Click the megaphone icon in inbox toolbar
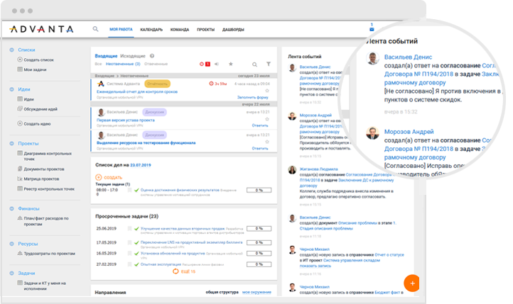Image resolution: width=513 pixels, height=304 pixels. (217, 64)
